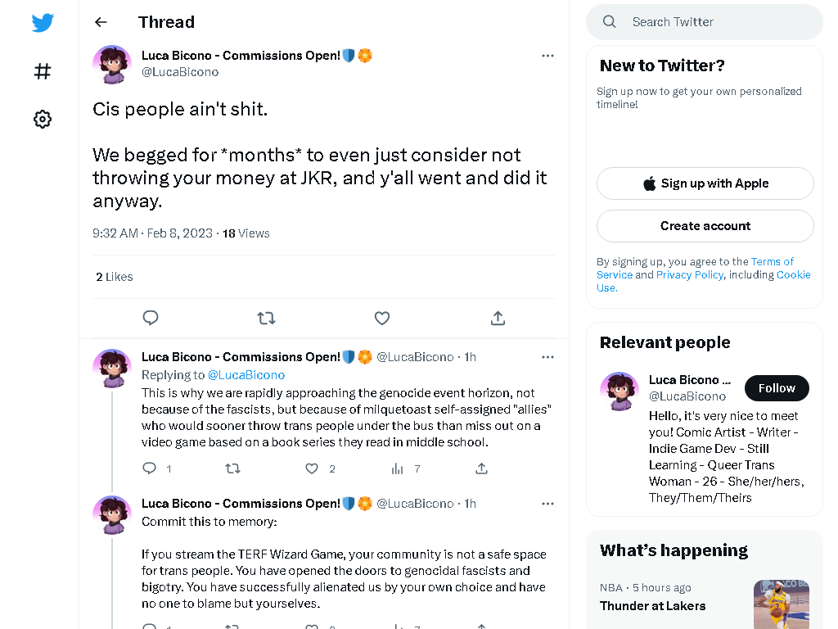Focus the Search Twitter field
This screenshot has width=838, height=629.
click(705, 22)
